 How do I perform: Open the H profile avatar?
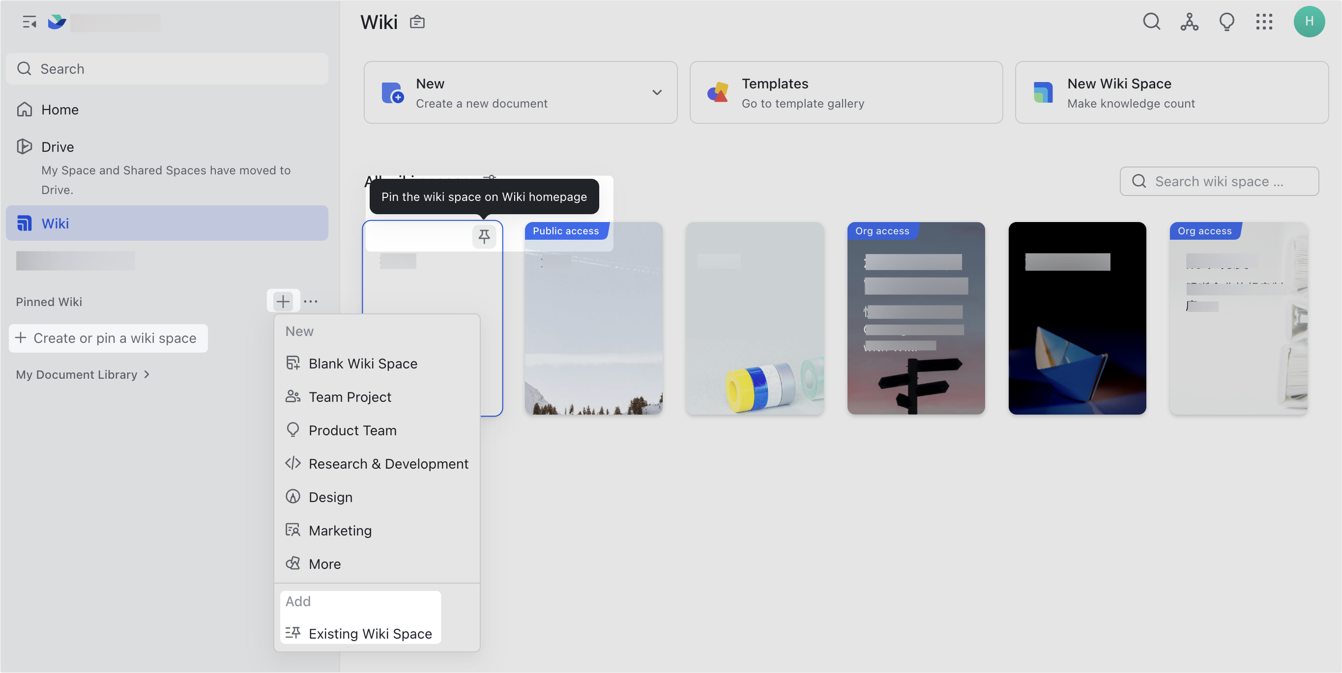click(1309, 22)
